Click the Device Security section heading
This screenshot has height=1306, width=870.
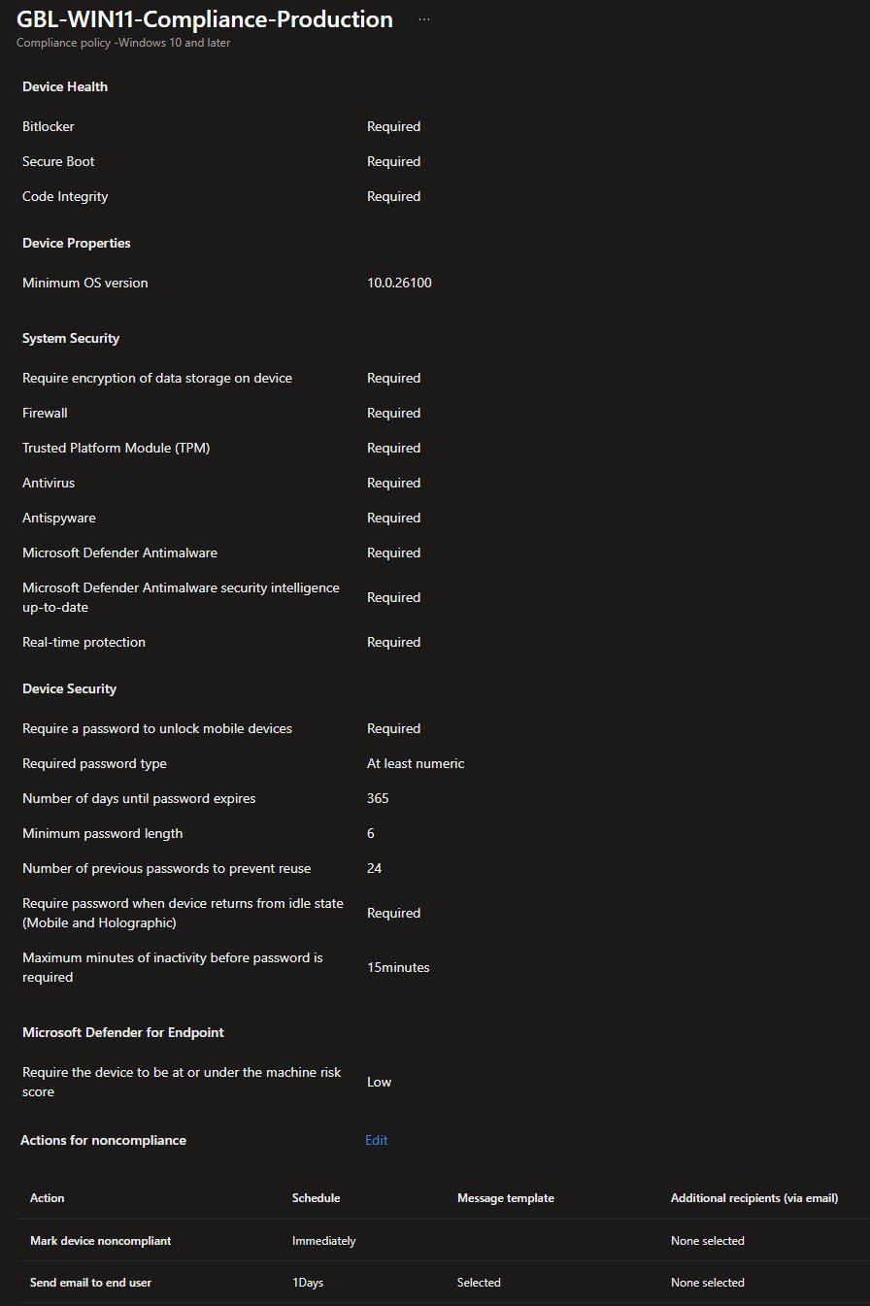pos(69,688)
